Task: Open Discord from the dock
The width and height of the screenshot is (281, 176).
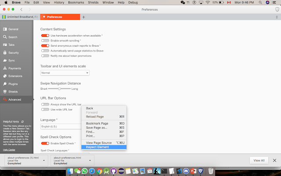Action: (x=186, y=171)
